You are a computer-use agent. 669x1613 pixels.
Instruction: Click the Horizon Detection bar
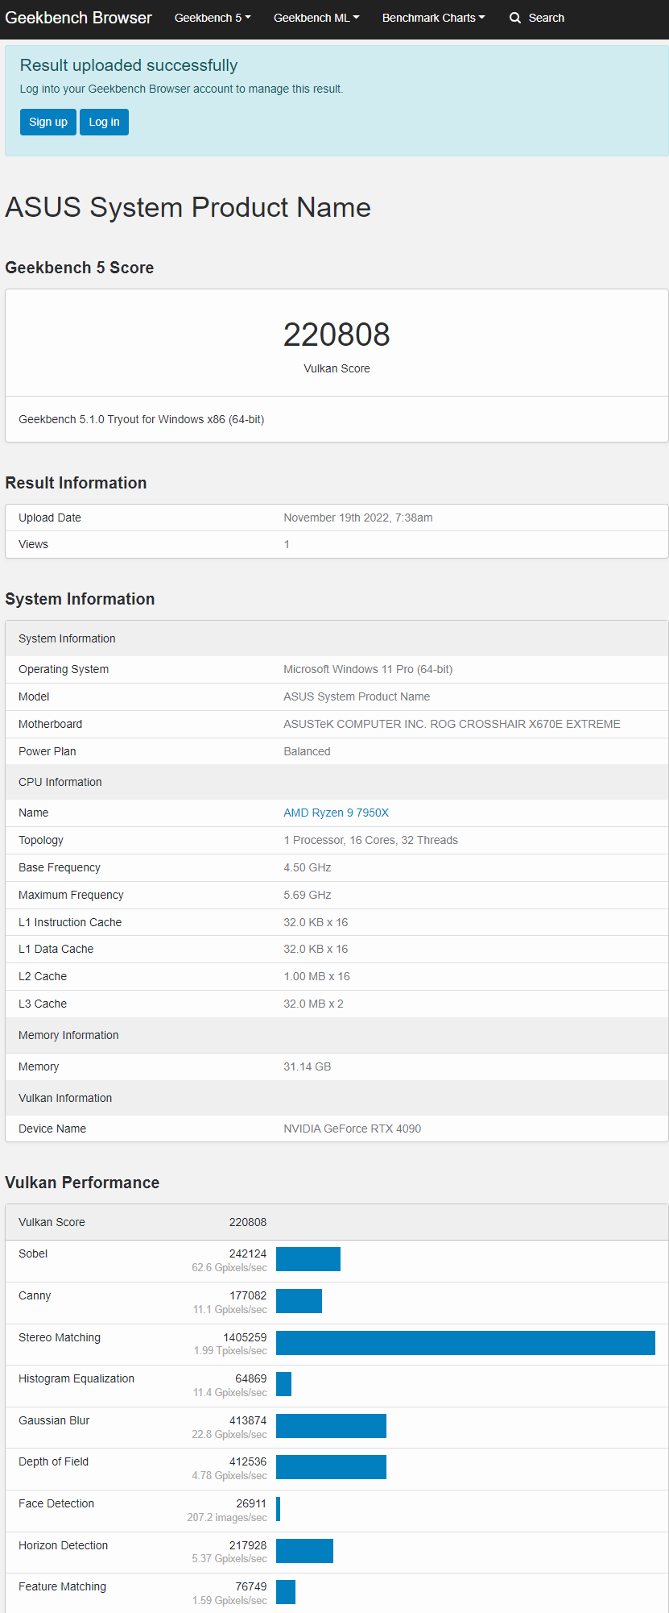[x=304, y=1551]
